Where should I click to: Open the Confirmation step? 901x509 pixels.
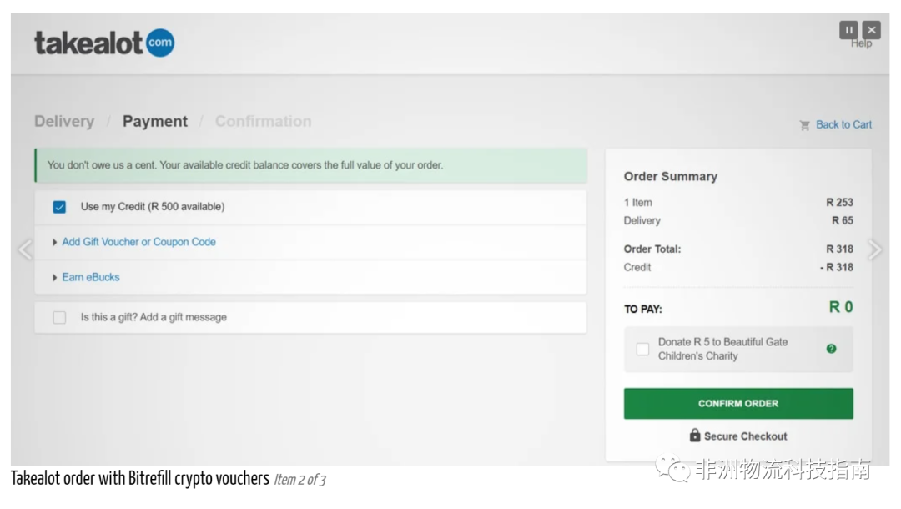pos(263,122)
